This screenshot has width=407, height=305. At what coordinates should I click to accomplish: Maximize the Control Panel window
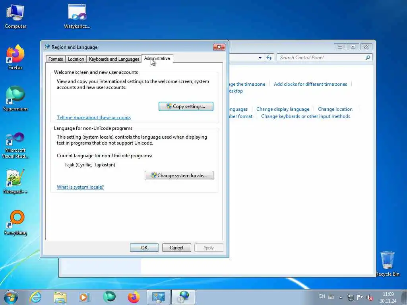[x=353, y=47]
